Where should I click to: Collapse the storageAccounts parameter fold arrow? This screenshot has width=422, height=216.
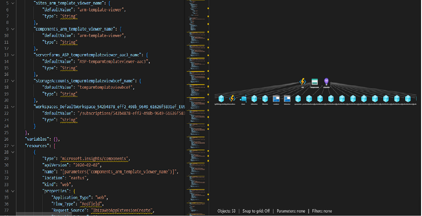pyautogui.click(x=12, y=80)
